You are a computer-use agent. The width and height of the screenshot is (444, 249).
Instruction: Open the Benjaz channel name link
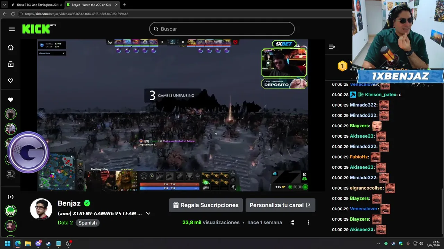point(69,203)
